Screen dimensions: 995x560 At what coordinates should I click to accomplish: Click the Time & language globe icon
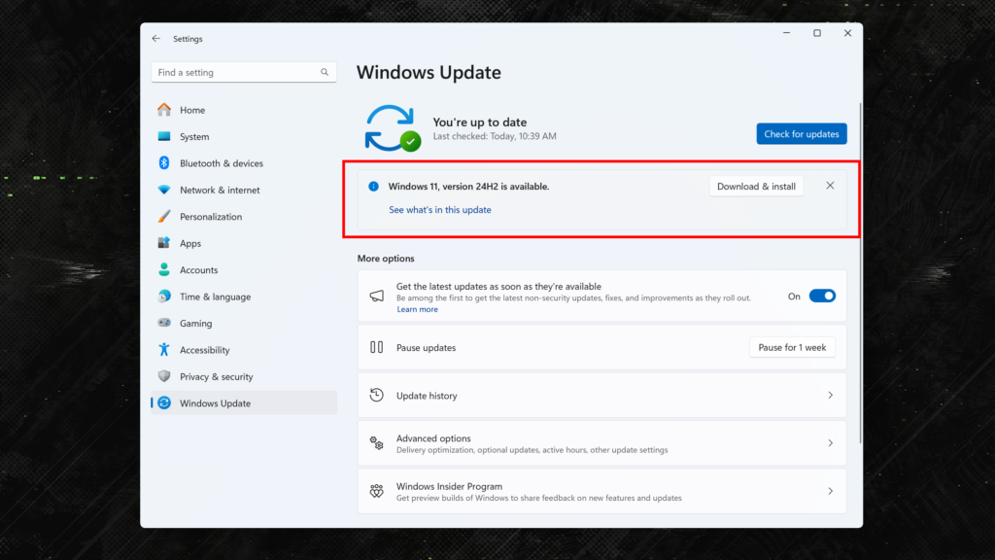(x=164, y=297)
